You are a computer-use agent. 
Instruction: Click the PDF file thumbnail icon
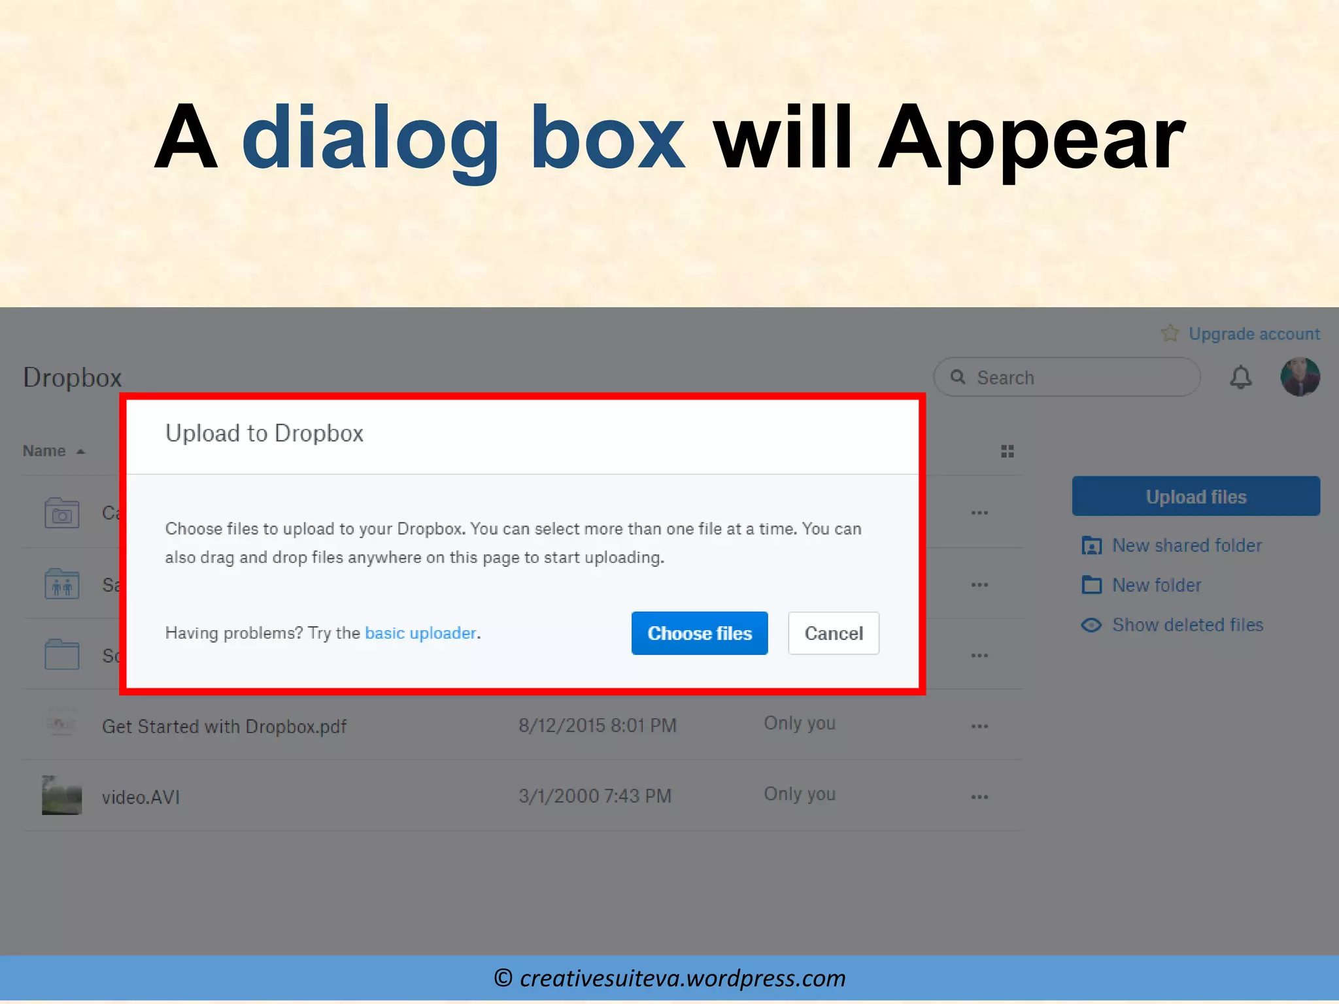[62, 722]
